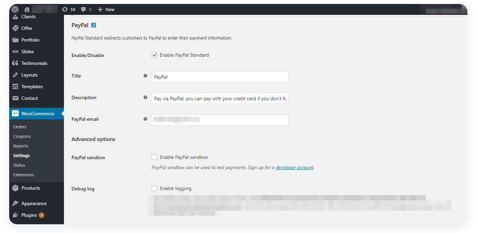
Task: Open the Slides menu item
Action: click(27, 52)
